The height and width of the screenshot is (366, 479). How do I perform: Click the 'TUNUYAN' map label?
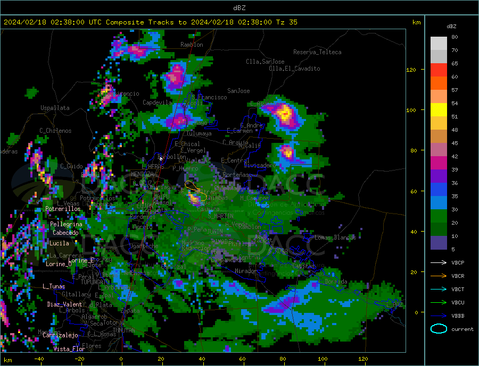(123, 330)
